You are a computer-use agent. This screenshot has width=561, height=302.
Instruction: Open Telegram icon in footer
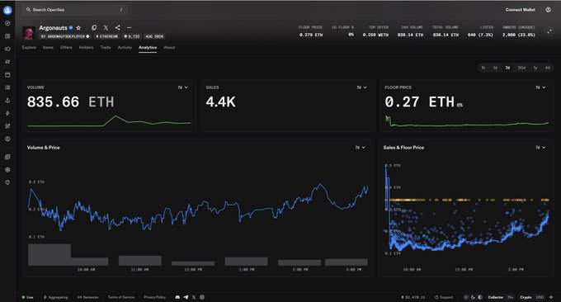[186, 297]
